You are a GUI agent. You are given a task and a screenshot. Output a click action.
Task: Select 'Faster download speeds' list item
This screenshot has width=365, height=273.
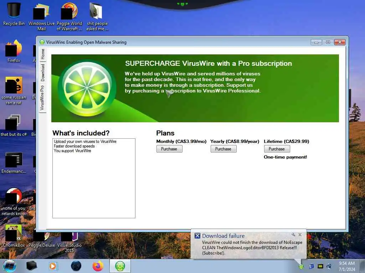click(74, 146)
